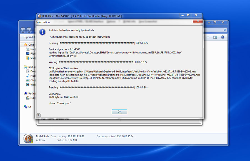Close the Information dialog with red X

click(198, 21)
